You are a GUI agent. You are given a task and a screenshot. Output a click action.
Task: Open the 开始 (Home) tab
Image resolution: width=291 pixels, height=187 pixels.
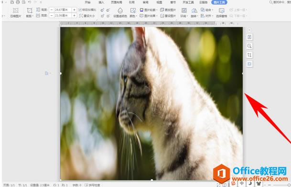coord(87,2)
